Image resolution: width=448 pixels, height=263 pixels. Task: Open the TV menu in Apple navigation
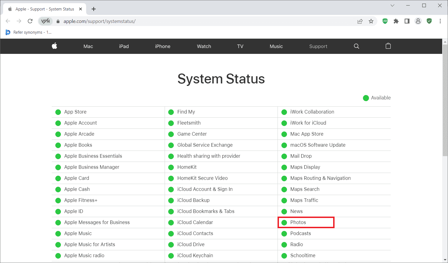point(240,46)
